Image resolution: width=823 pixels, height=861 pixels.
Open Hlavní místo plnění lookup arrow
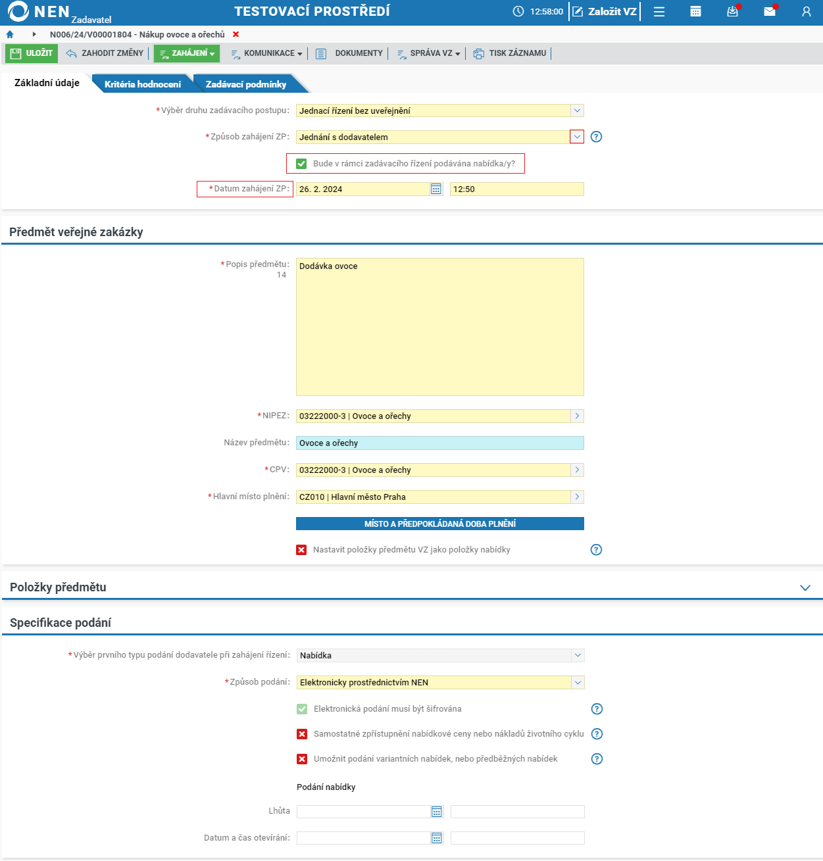click(577, 497)
